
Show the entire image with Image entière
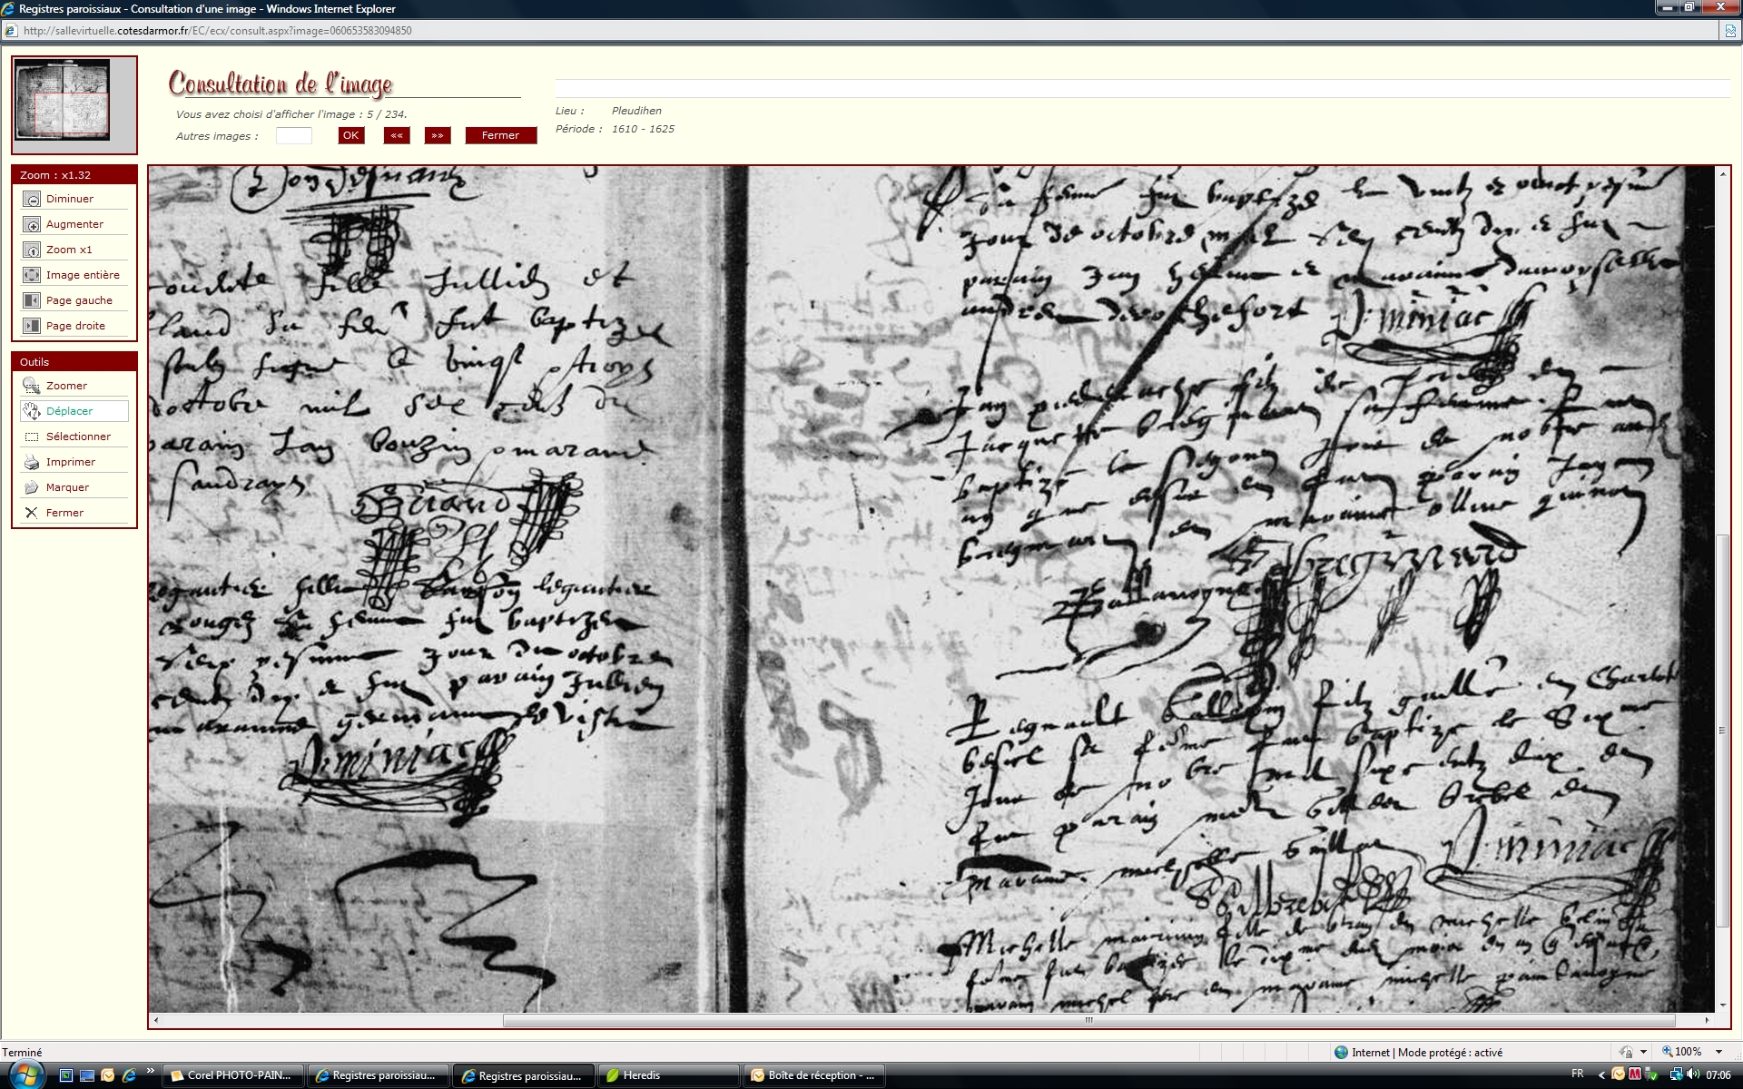pyautogui.click(x=32, y=275)
